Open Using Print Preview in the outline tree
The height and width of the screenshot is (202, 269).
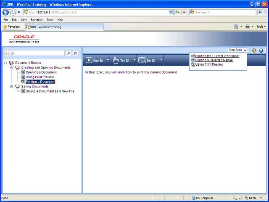pyautogui.click(x=40, y=77)
